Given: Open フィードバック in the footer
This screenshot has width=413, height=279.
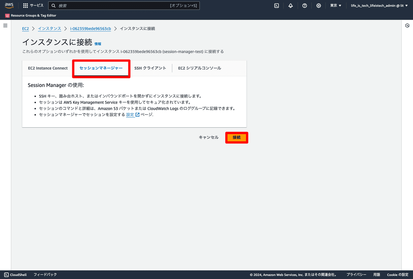Looking at the screenshot, I should [x=45, y=275].
